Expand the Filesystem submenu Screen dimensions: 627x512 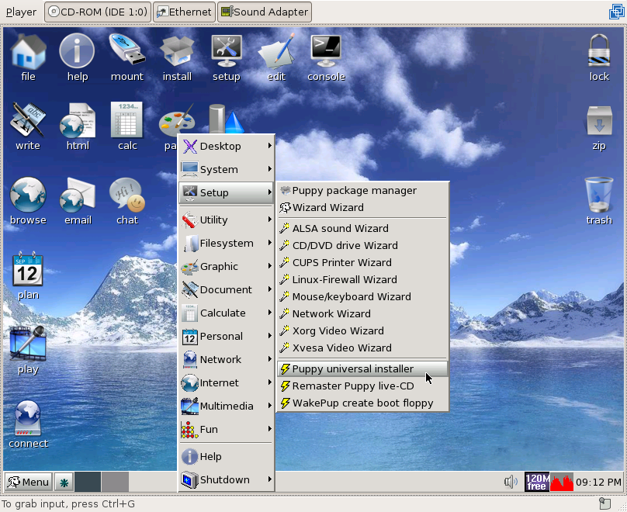point(227,243)
